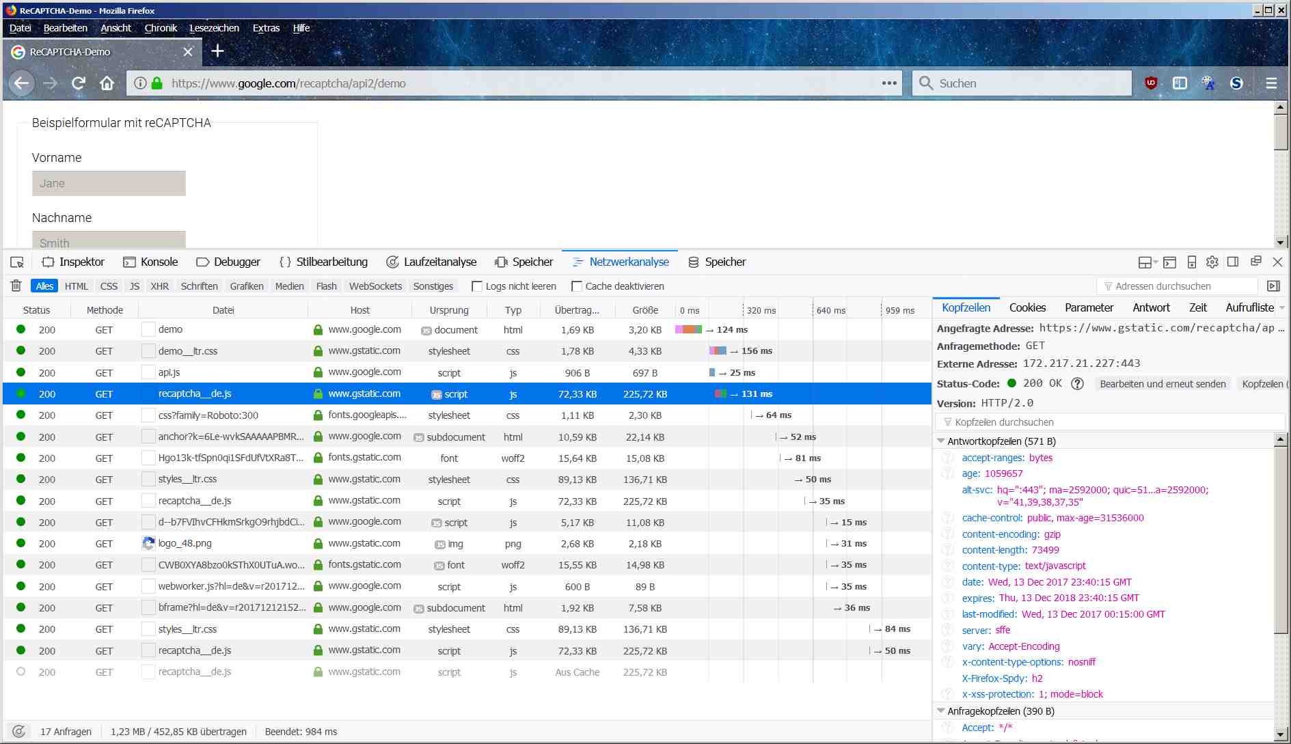Reload the current page
The height and width of the screenshot is (744, 1291).
click(79, 83)
